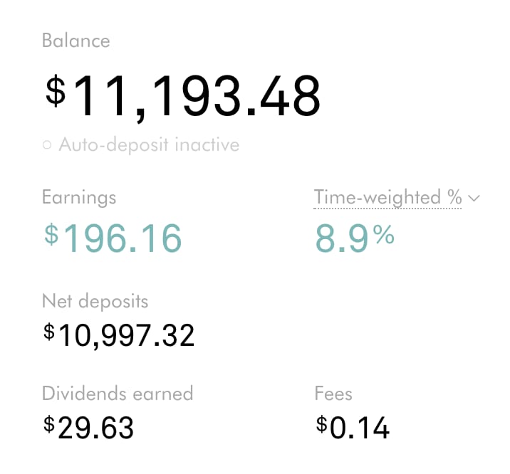510x474 pixels.
Task: Click the teal dollar sign before 196.16
Action: (51, 234)
